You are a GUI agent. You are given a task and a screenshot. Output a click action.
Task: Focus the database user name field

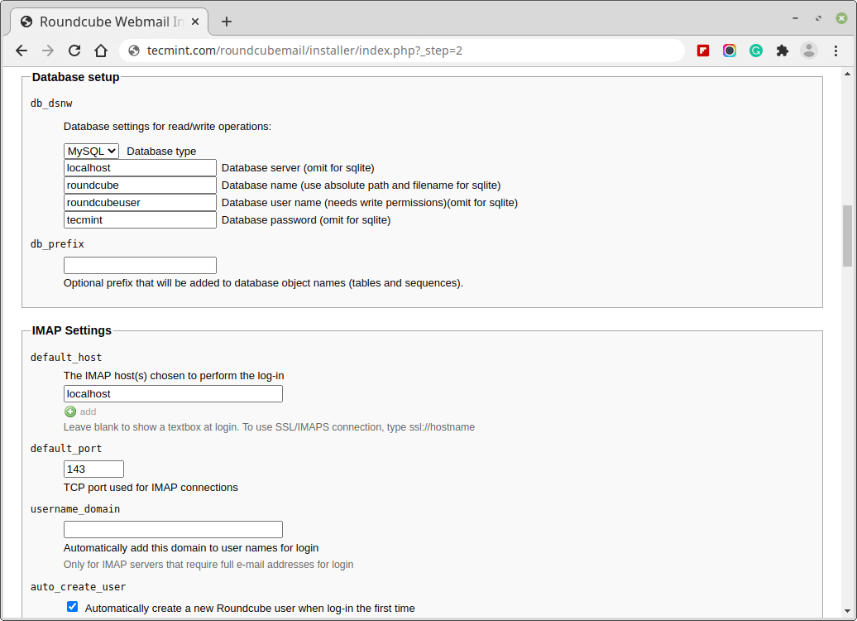click(x=140, y=203)
